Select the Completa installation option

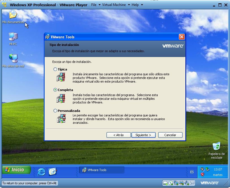[x=55, y=90]
